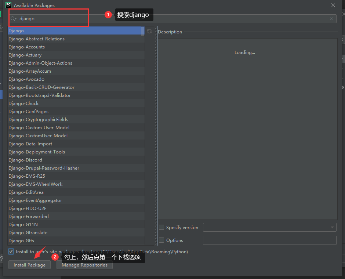Screen dimensions: 345x279
Task: Clear the django search text
Action: tap(331, 19)
